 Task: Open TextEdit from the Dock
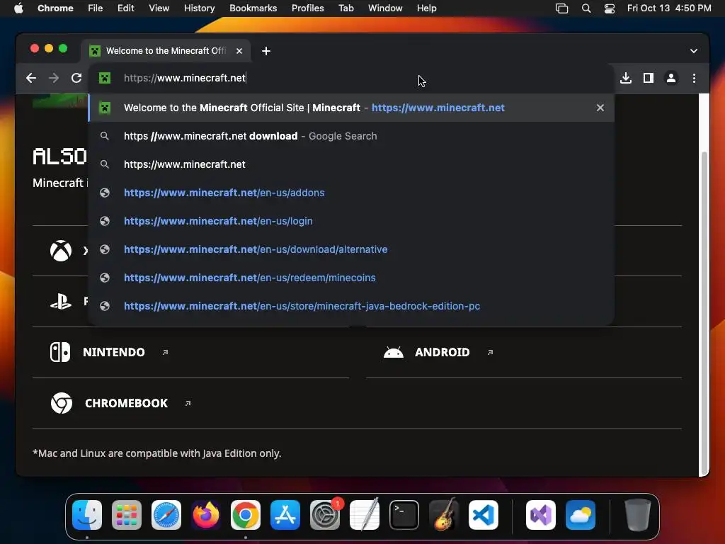pos(365,515)
